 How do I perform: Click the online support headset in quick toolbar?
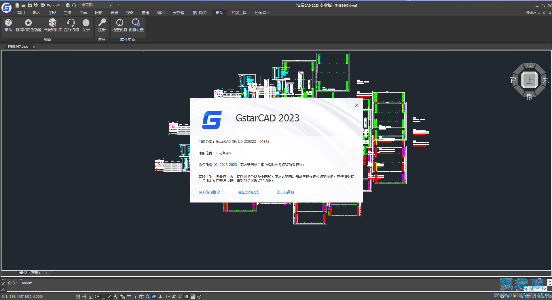pyautogui.click(x=74, y=5)
